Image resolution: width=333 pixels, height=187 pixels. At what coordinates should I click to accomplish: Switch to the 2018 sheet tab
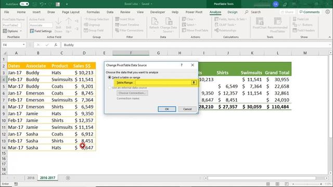(31, 178)
